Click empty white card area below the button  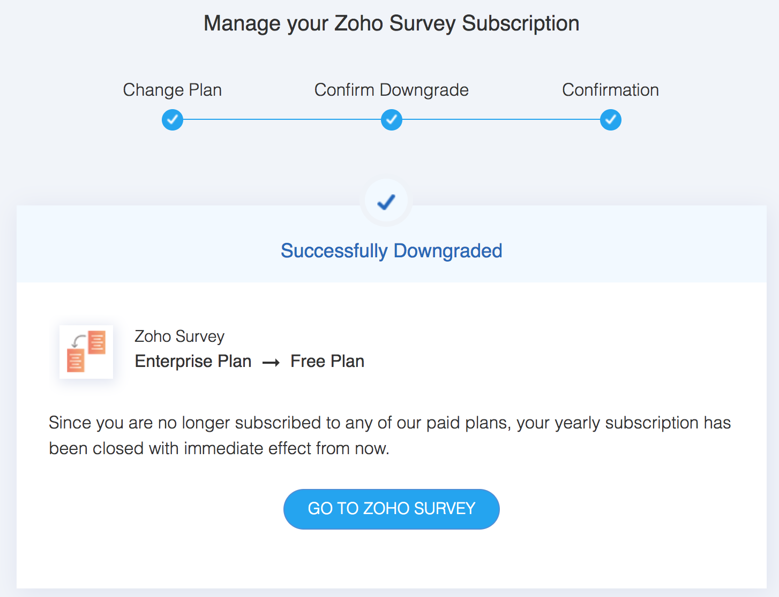click(x=392, y=562)
